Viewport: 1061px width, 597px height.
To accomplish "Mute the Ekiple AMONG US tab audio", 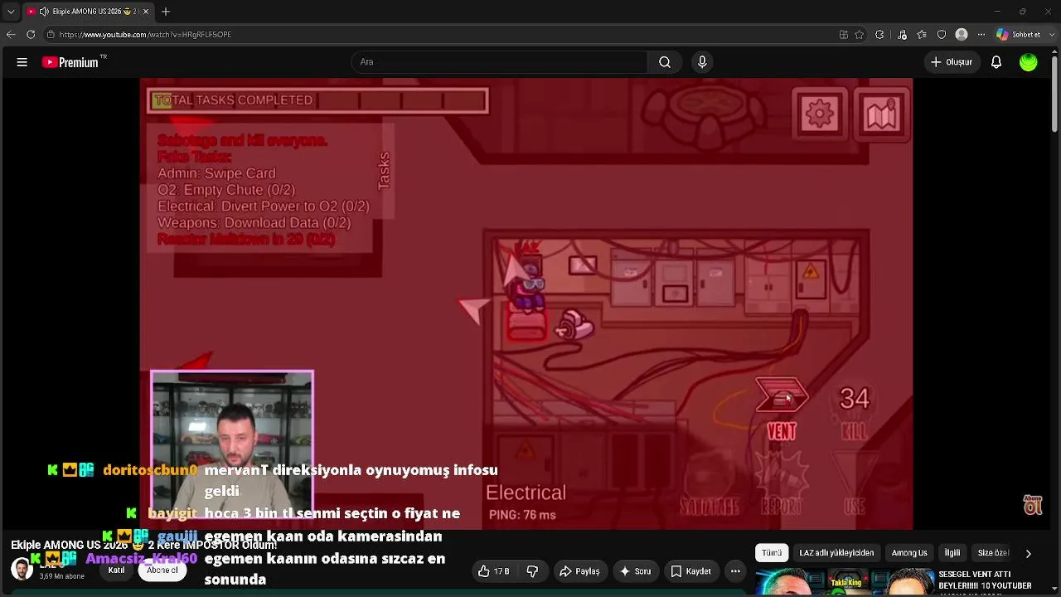I will [44, 12].
